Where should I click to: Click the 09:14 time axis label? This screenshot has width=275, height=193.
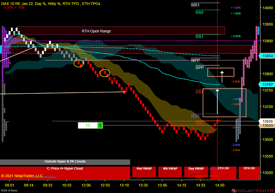29,185
